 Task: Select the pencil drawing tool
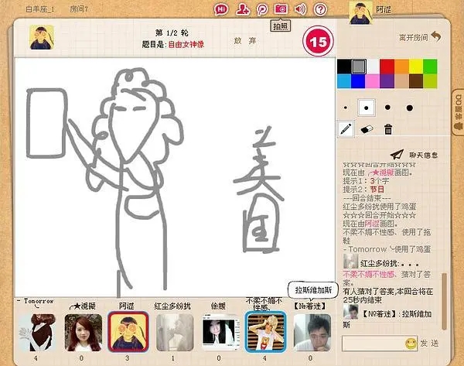[x=346, y=129]
